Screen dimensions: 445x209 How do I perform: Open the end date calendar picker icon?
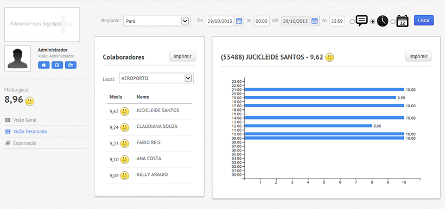(314, 21)
